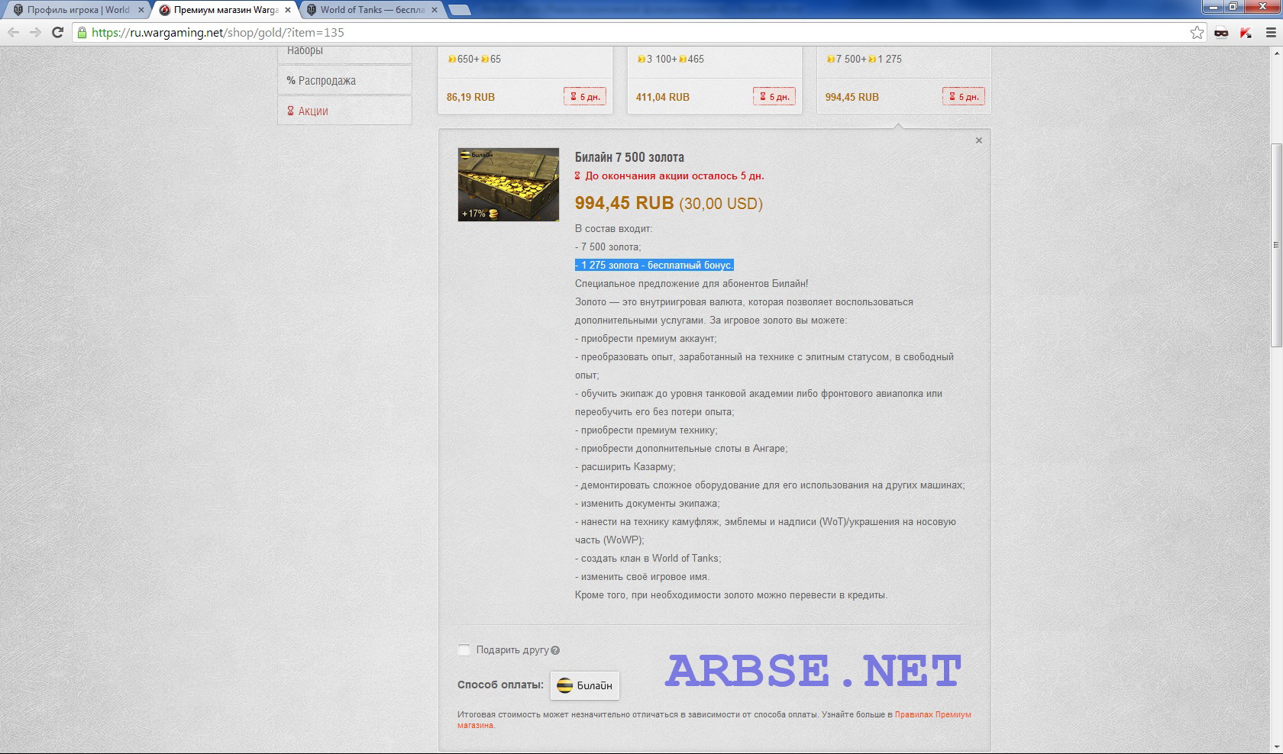Open the help icon next to Подарить другу

(555, 650)
